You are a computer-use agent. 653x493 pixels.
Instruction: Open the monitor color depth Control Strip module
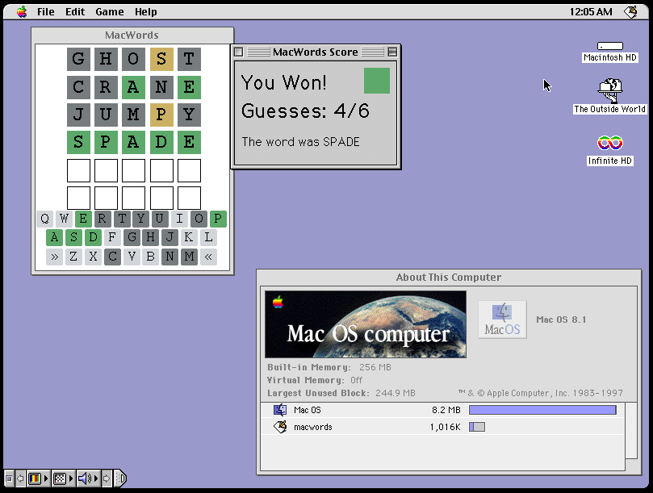[35, 478]
